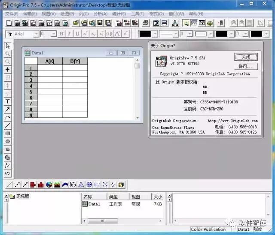Select the Freehand draw tool
Viewport: 275px width, 235px height.
coord(8,173)
